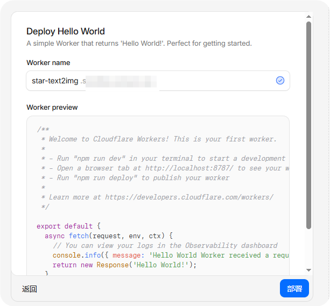Click the console.info code line
The height and width of the screenshot is (306, 330).
click(171, 255)
